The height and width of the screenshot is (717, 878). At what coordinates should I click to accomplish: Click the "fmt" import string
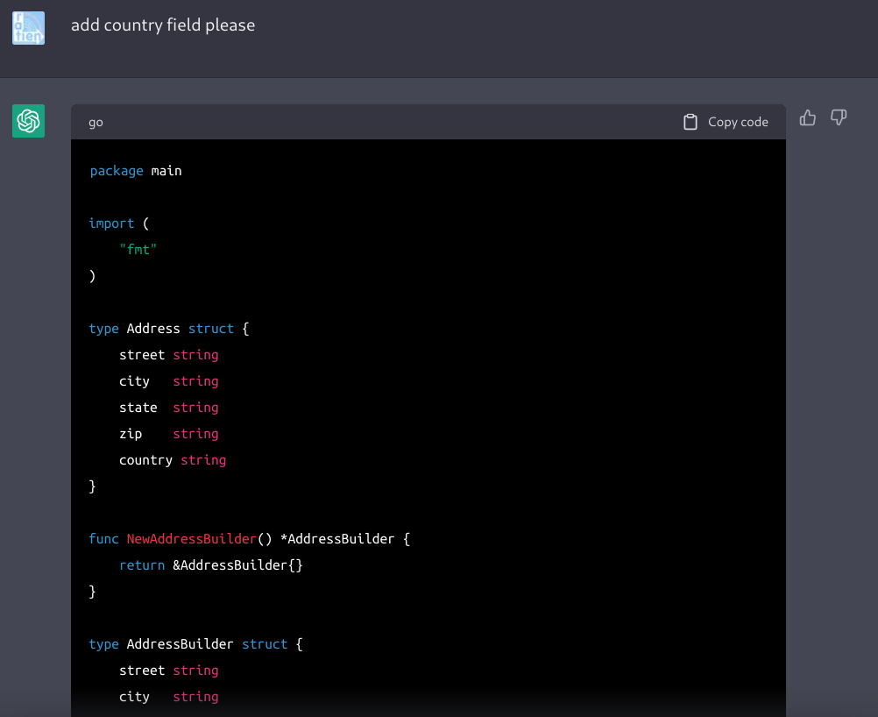coord(138,249)
